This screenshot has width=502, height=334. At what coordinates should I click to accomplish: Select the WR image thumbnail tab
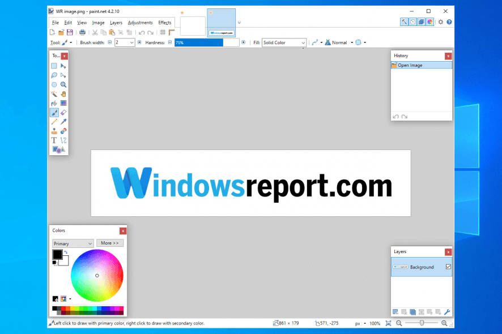[221, 23]
